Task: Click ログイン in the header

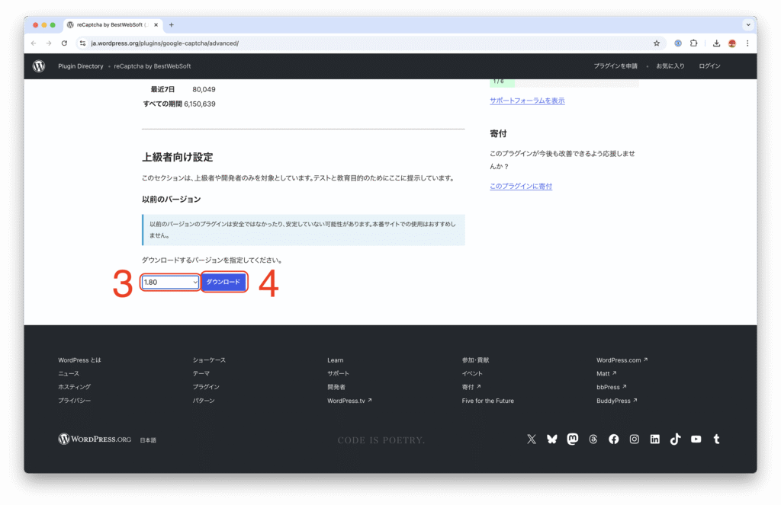Action: tap(709, 66)
